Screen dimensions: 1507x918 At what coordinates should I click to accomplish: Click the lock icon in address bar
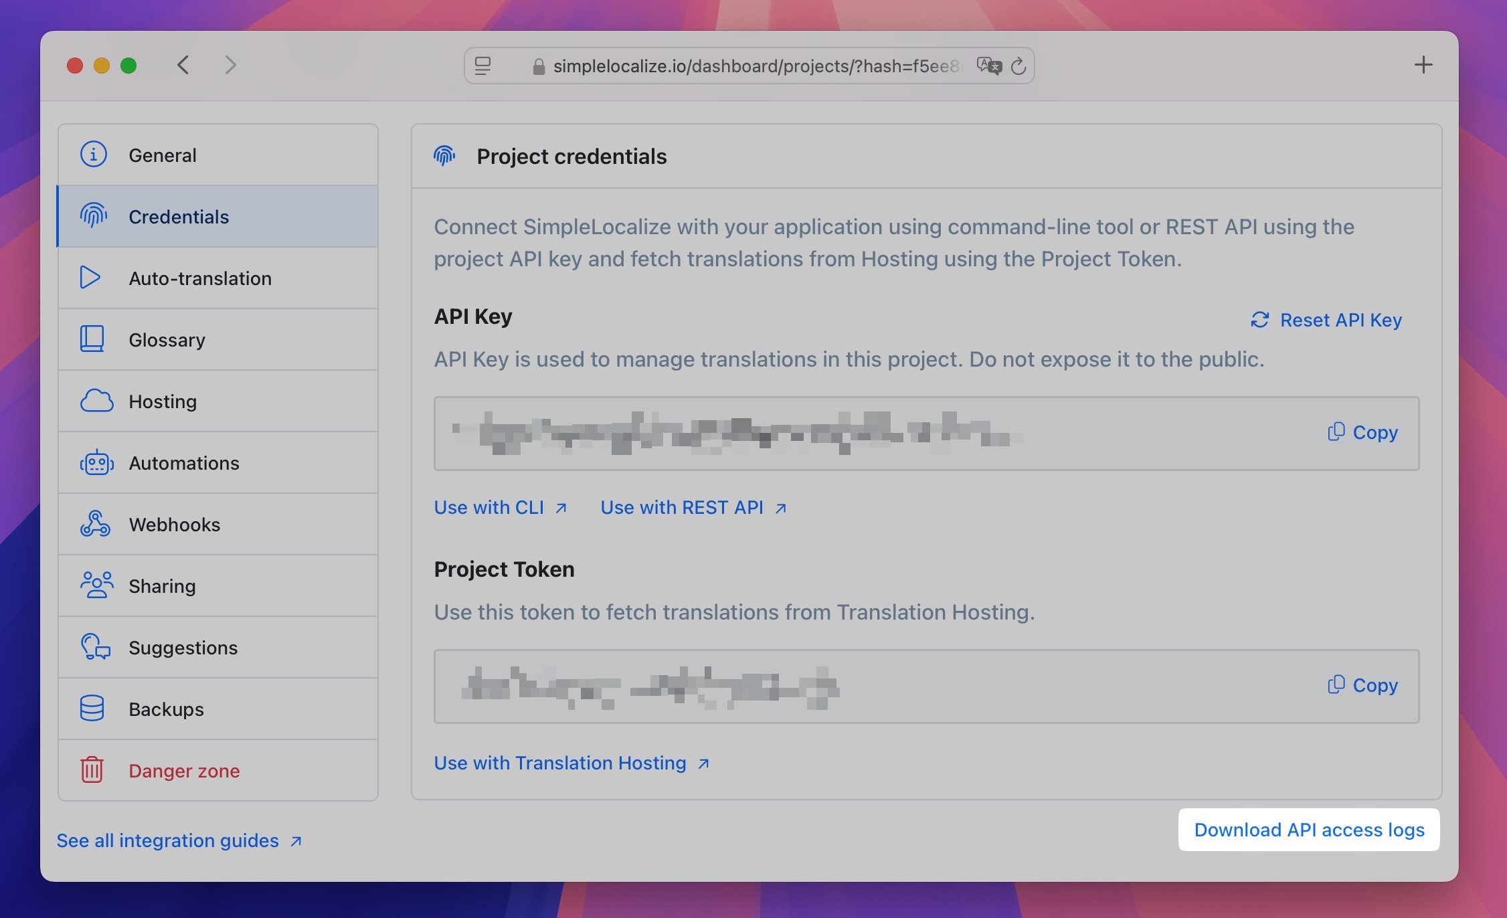pos(539,66)
